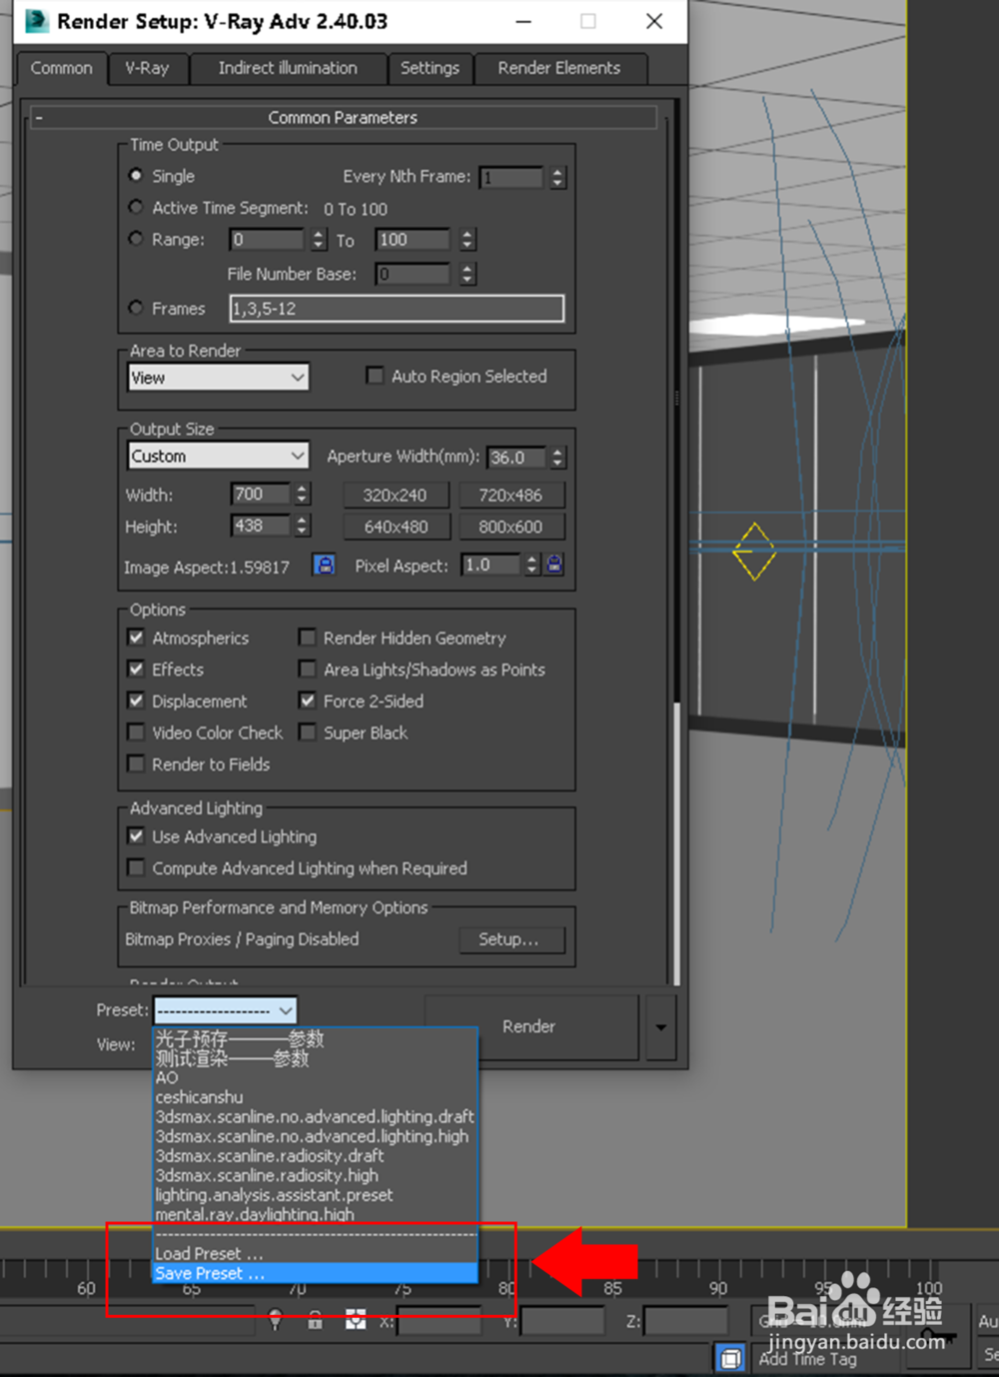This screenshot has width=999, height=1377.
Task: Uncheck the Displacement option
Action: pos(137,700)
